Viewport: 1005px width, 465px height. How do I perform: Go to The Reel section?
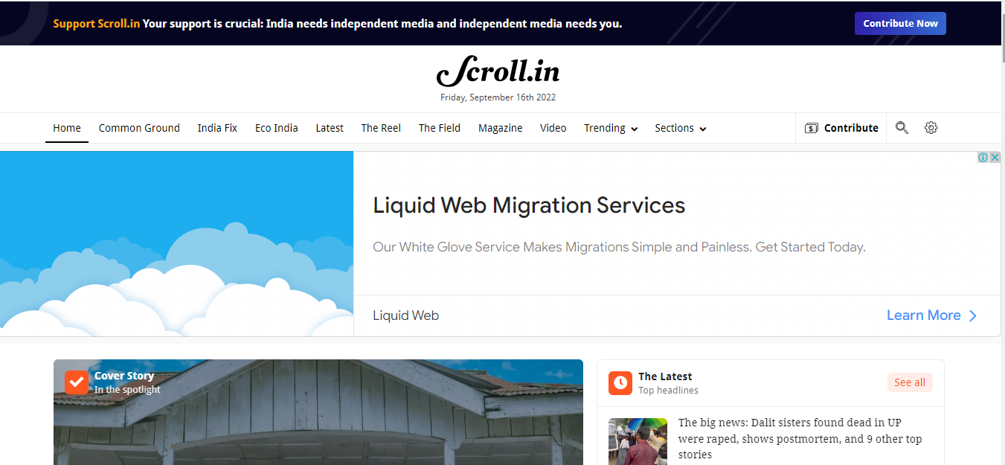point(381,128)
